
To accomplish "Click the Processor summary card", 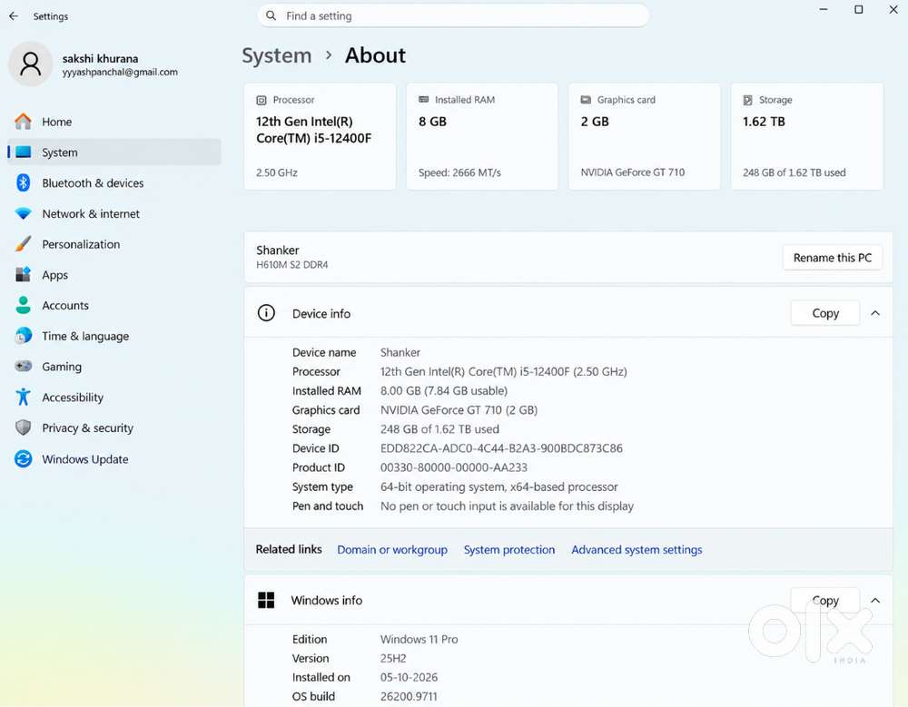I will click(x=320, y=136).
